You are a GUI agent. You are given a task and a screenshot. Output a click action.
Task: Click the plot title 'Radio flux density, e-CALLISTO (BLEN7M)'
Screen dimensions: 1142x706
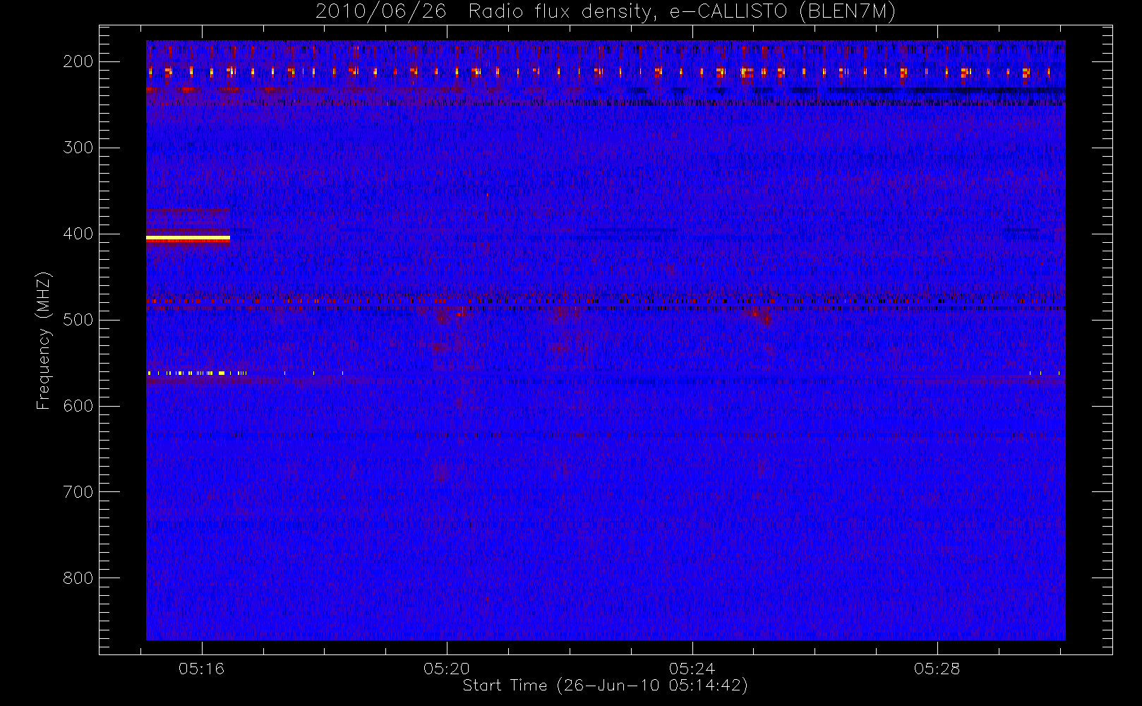(x=682, y=12)
